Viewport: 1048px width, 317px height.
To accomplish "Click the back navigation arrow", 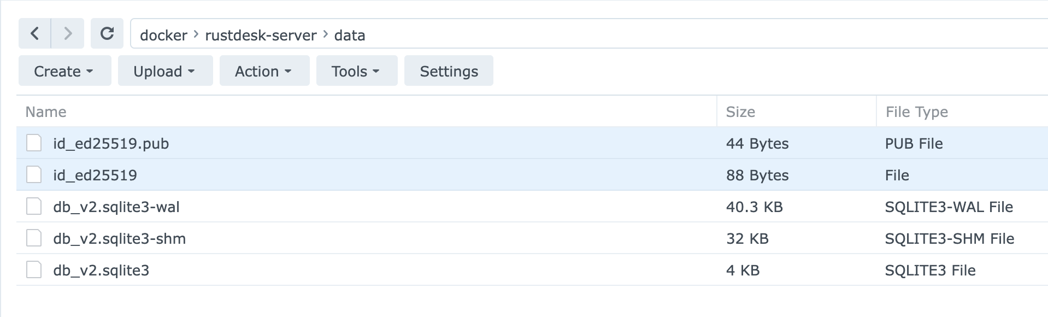I will coord(34,33).
